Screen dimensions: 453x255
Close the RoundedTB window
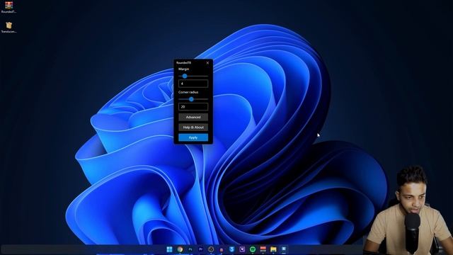207,63
